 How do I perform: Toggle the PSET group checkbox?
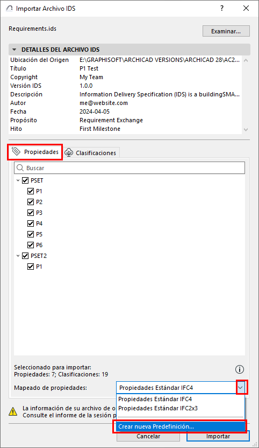pos(25,180)
